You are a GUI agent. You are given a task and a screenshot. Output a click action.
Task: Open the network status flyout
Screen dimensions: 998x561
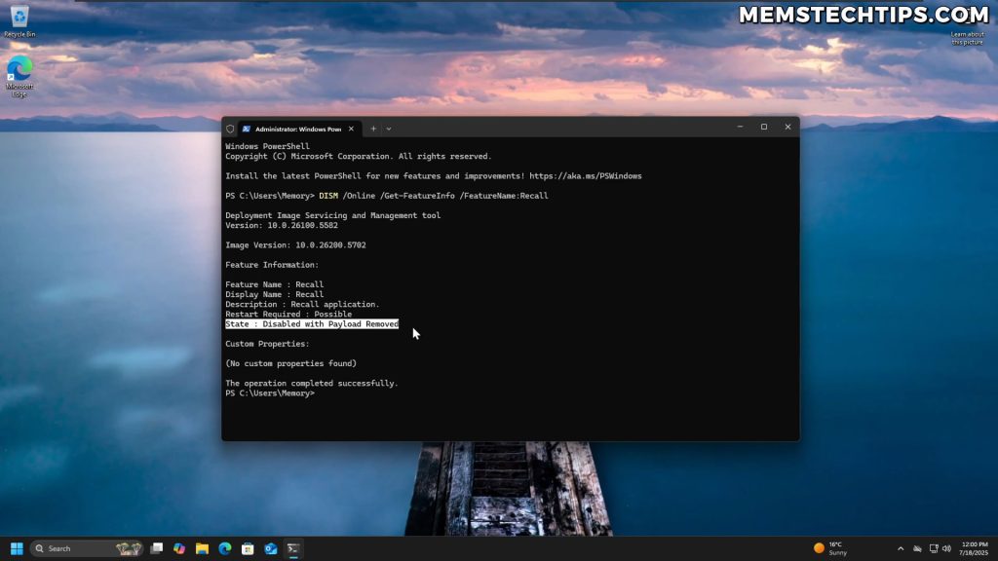pyautogui.click(x=934, y=547)
